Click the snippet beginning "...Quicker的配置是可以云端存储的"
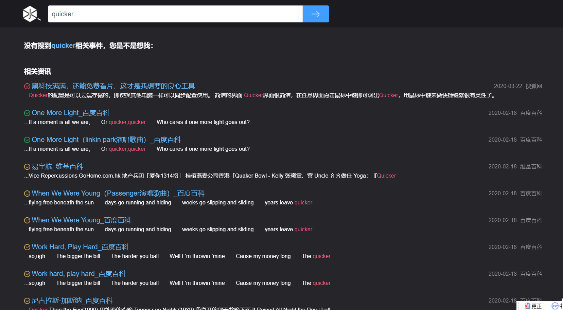Viewport: 563px width, 310px height. point(260,95)
